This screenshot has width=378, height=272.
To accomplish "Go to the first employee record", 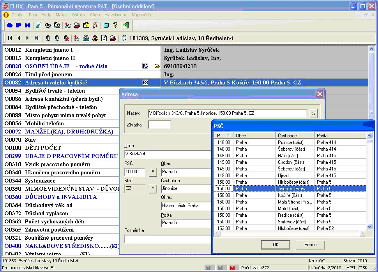I will tap(10, 38).
